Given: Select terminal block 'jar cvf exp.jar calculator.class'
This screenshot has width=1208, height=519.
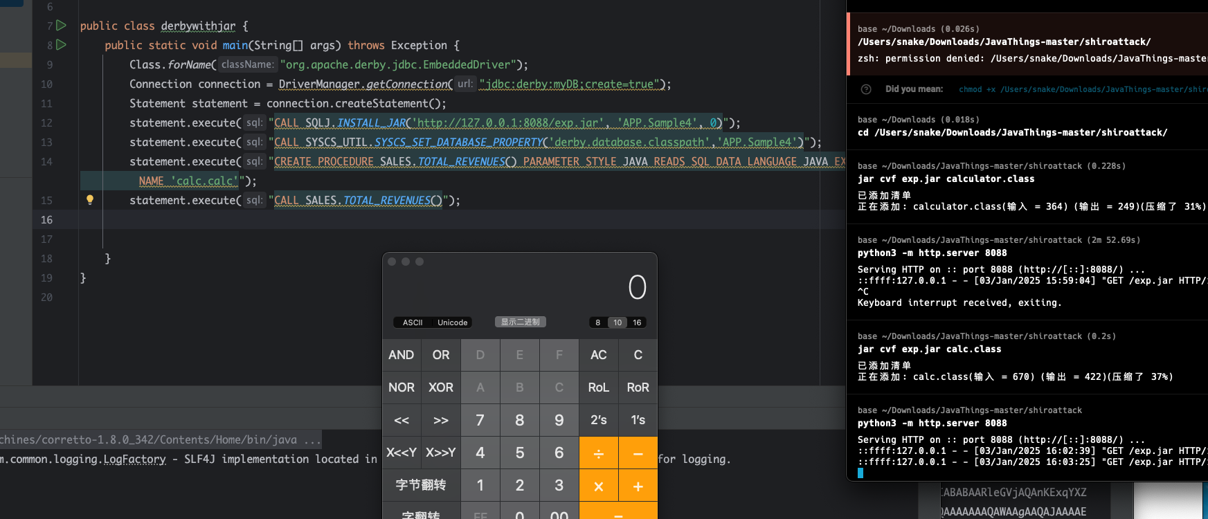Looking at the screenshot, I should [1027, 187].
